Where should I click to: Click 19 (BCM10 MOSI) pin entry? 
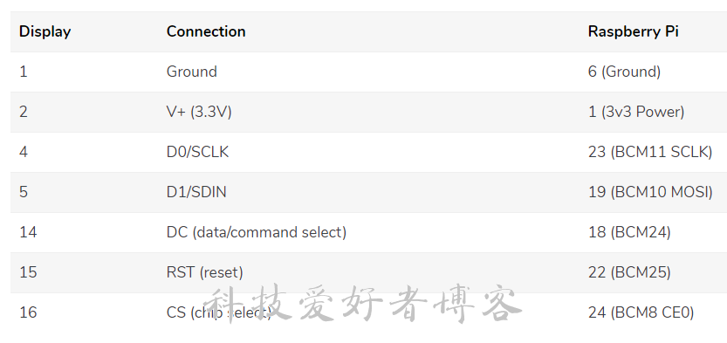click(x=650, y=192)
